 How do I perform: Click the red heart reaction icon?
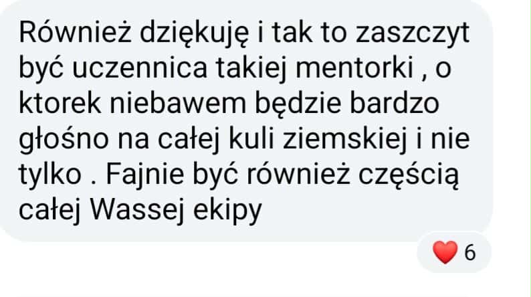point(445,252)
